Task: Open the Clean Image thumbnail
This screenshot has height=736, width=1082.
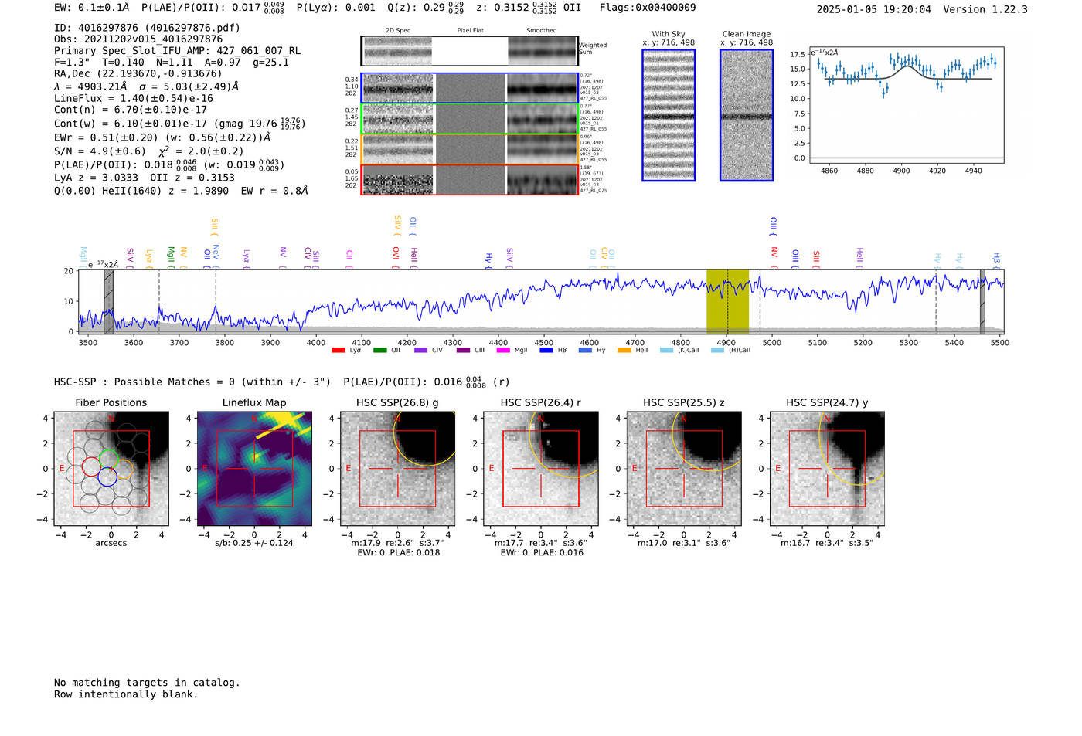Action: tap(747, 115)
